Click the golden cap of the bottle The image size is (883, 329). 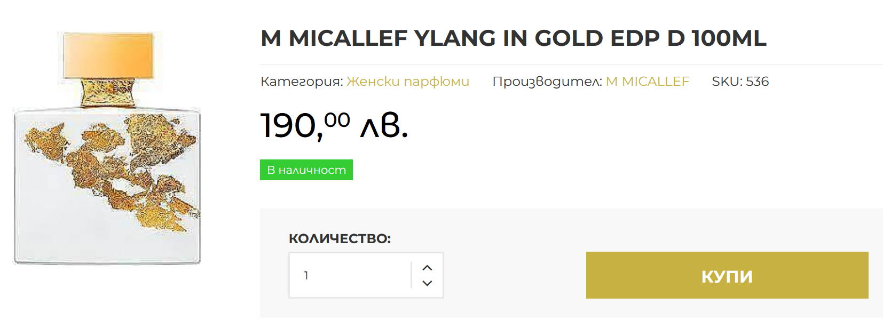pos(108,55)
